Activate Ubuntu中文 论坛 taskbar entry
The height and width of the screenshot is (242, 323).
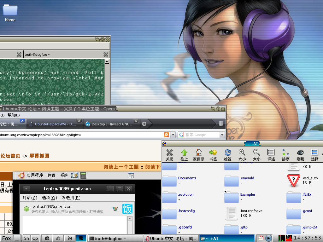[x=171, y=238]
